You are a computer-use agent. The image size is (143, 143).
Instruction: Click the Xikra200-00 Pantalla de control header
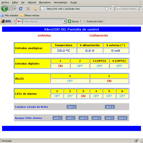coord(72,29)
